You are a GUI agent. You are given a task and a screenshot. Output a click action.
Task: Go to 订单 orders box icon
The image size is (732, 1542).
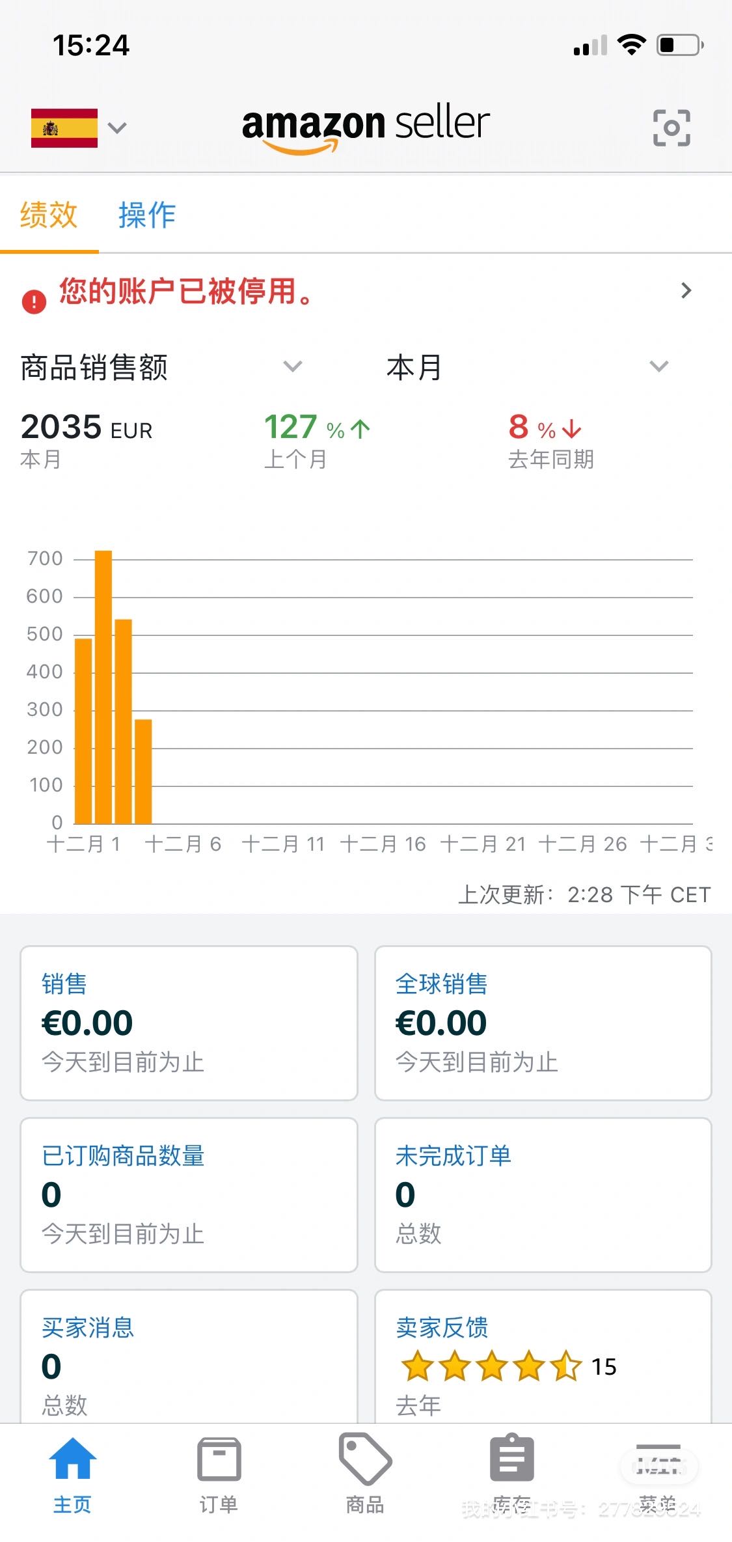(219, 1460)
